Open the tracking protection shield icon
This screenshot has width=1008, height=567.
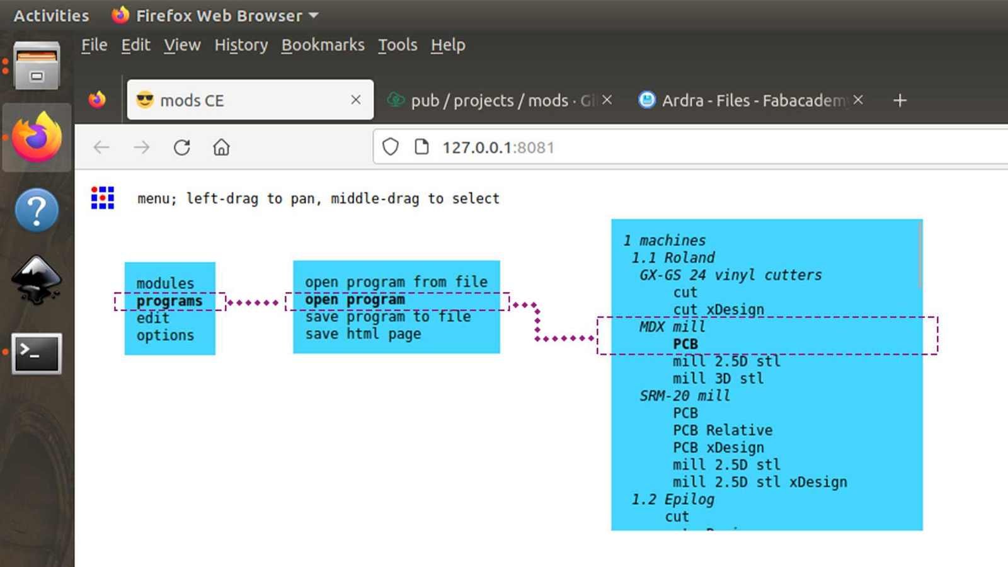pyautogui.click(x=391, y=147)
